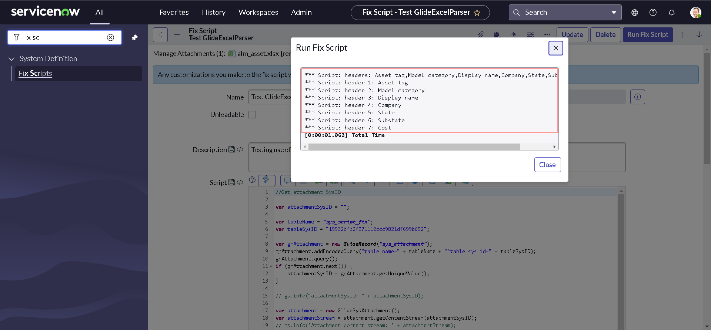711x330 pixels.
Task: Open the help question mark icon
Action: click(x=653, y=13)
